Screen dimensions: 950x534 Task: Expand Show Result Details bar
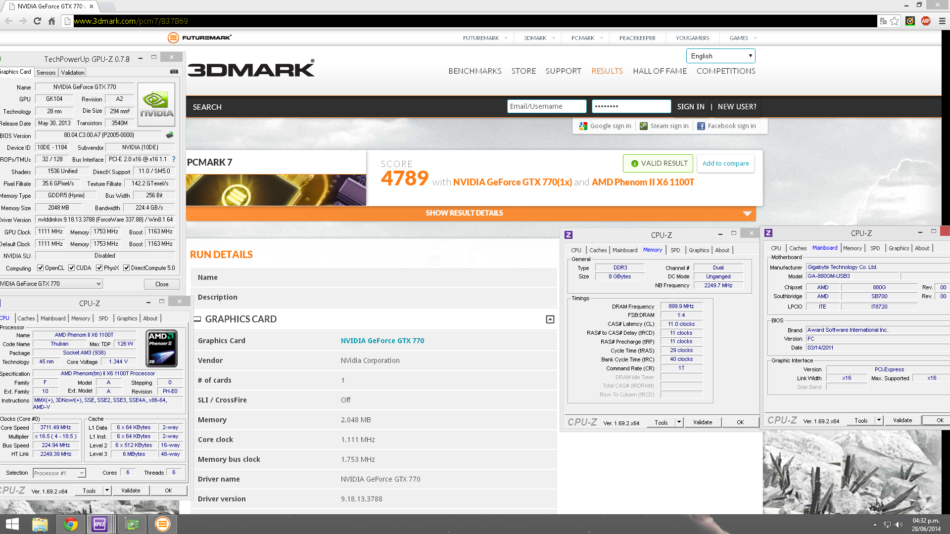pyautogui.click(x=471, y=213)
